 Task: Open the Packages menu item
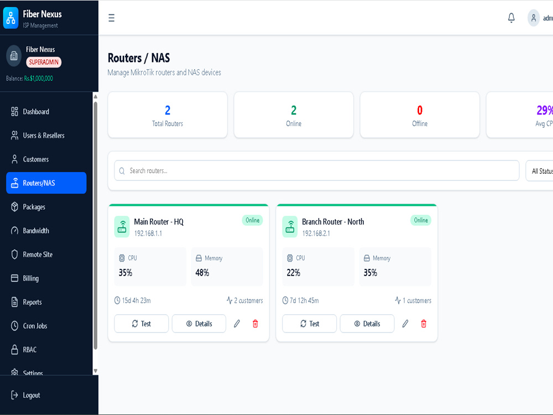tap(46, 207)
